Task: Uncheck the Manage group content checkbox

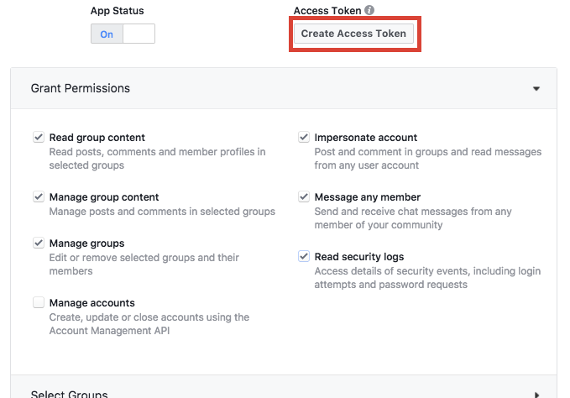Action: [x=39, y=196]
